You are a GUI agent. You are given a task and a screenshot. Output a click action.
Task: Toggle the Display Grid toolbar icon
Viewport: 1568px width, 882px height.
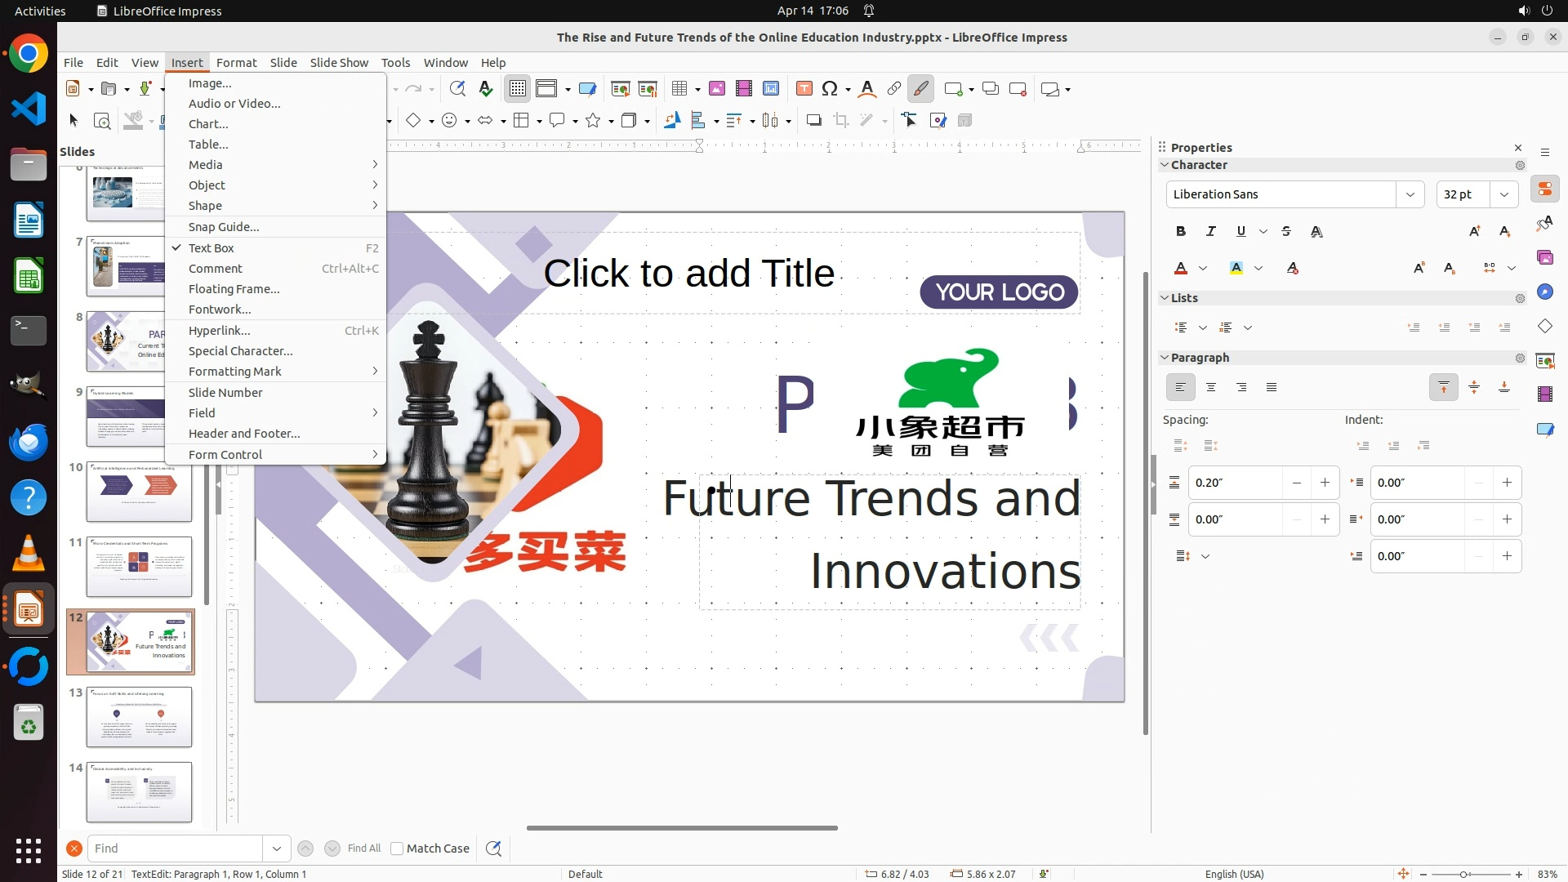(x=518, y=89)
